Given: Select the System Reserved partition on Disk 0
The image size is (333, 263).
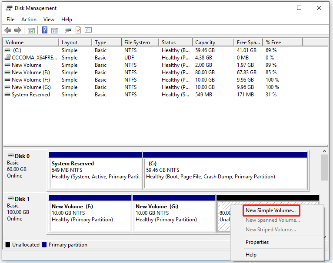Looking at the screenshot, I should tap(95, 170).
